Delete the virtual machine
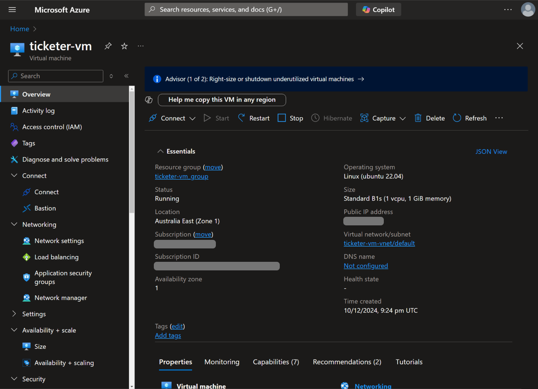538x389 pixels. pos(430,118)
